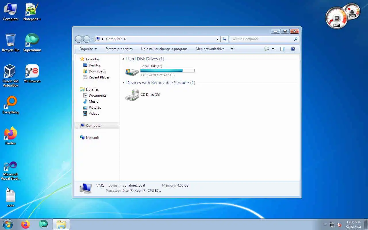
Task: Select the Everything search shortcut
Action: tap(11, 105)
